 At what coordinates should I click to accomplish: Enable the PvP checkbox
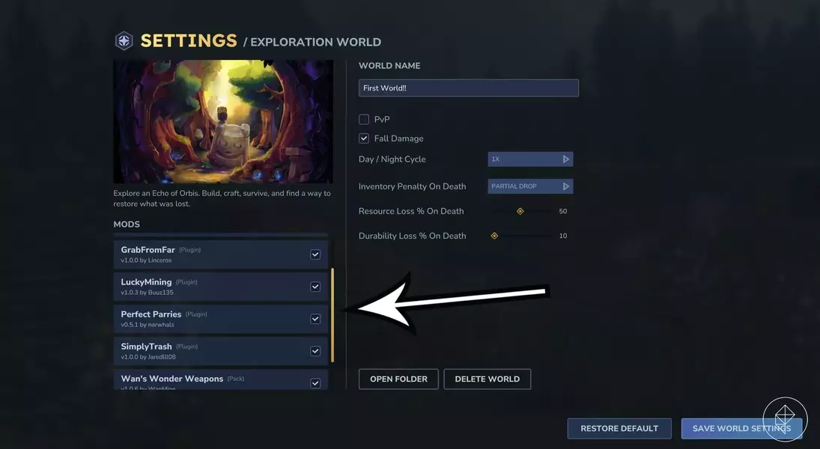364,119
